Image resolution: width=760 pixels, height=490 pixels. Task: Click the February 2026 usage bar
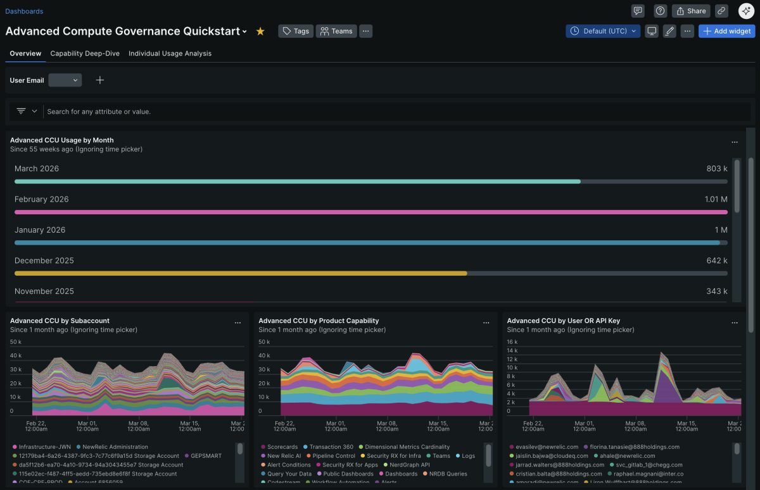pos(370,212)
